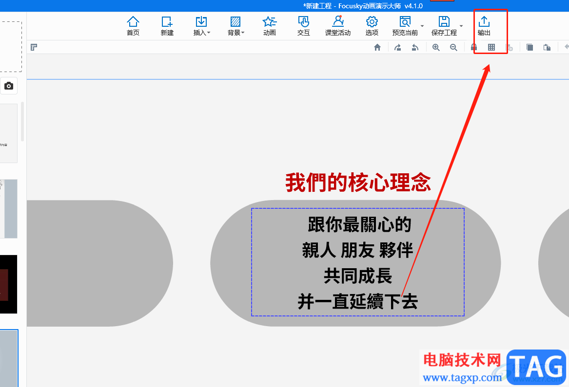Click the text line 并一直延續下去
Viewport: 569px width, 387px height.
coord(358,301)
